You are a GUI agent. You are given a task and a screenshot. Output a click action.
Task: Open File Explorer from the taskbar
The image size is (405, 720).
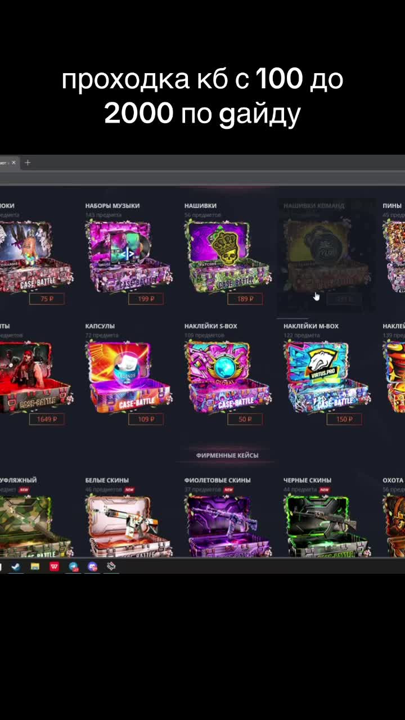pyautogui.click(x=35, y=566)
